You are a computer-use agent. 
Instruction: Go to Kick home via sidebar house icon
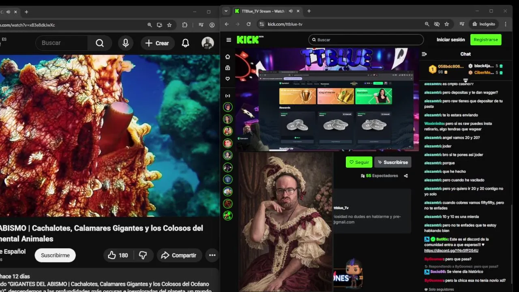click(227, 57)
